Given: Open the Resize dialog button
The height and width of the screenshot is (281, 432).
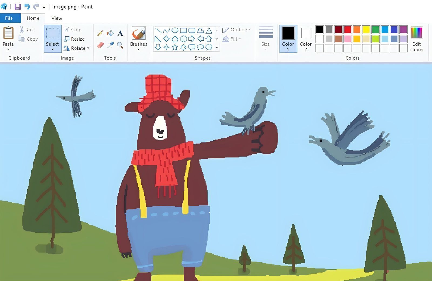Looking at the screenshot, I should tap(74, 39).
